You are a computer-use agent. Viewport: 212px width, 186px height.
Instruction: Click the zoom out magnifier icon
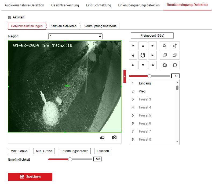(165, 46)
